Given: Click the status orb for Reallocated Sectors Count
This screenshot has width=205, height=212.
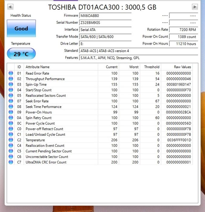Looking at the screenshot, I should pos(11,95).
